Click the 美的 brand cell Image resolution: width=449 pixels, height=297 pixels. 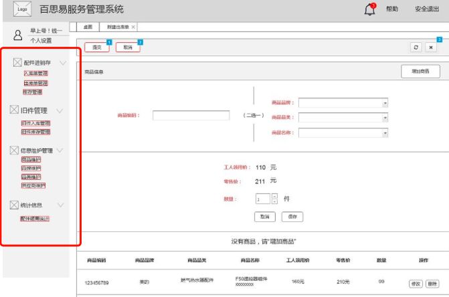coord(145,282)
